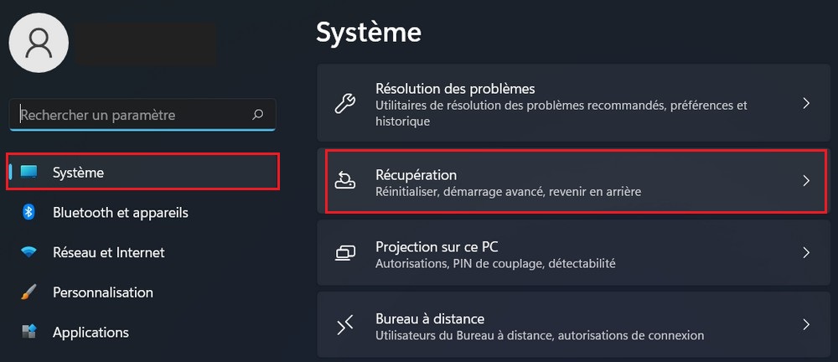Open Bureau à distance chevron arrow
Image resolution: width=838 pixels, height=362 pixels.
point(805,324)
